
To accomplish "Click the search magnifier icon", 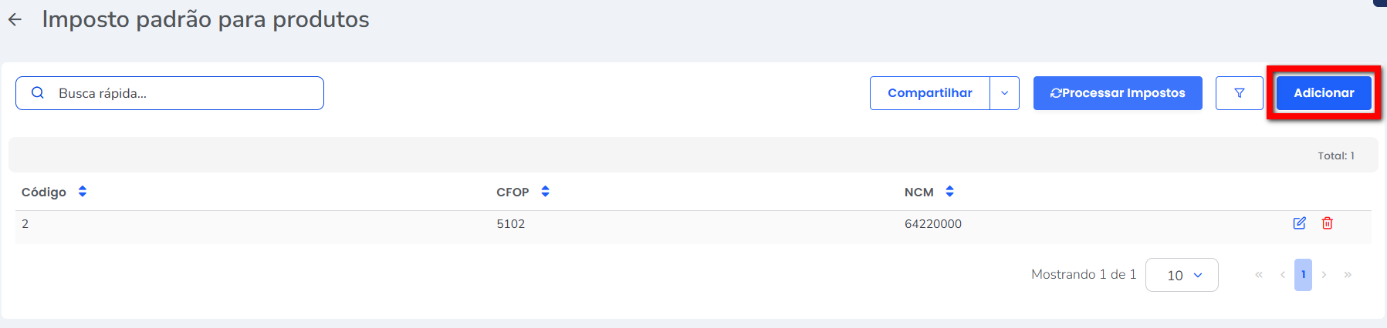I will pyautogui.click(x=37, y=93).
